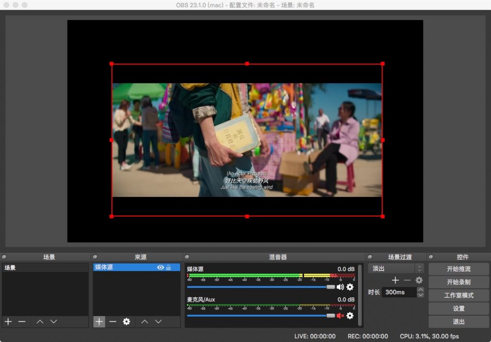Click the 开始推流 button

point(458,269)
